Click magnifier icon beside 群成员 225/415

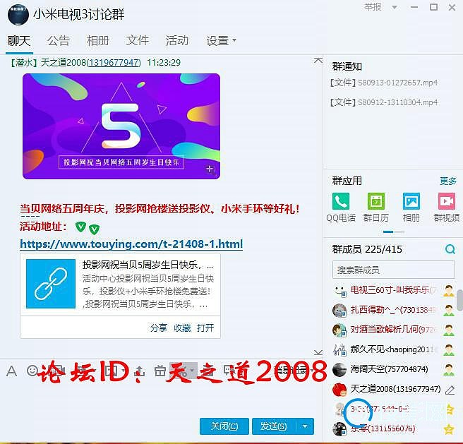click(x=450, y=249)
